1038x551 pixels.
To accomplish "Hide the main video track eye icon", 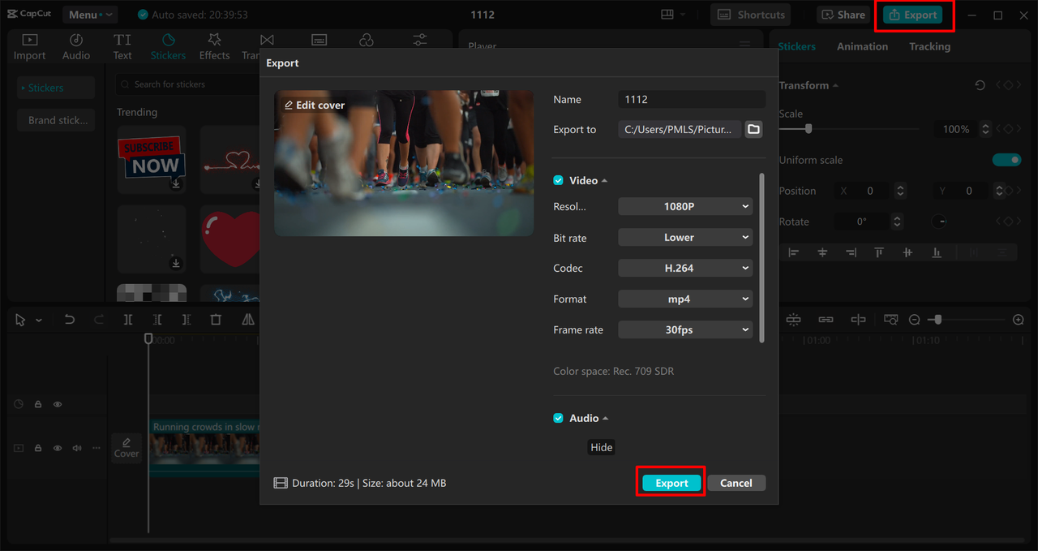I will tap(58, 448).
